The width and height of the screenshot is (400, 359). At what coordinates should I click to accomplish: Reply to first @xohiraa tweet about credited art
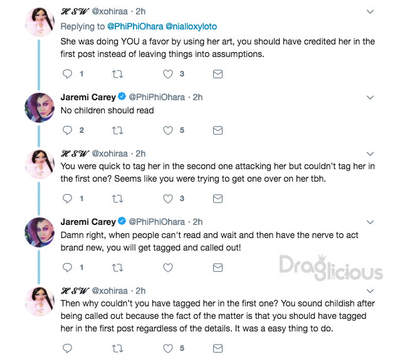click(67, 74)
